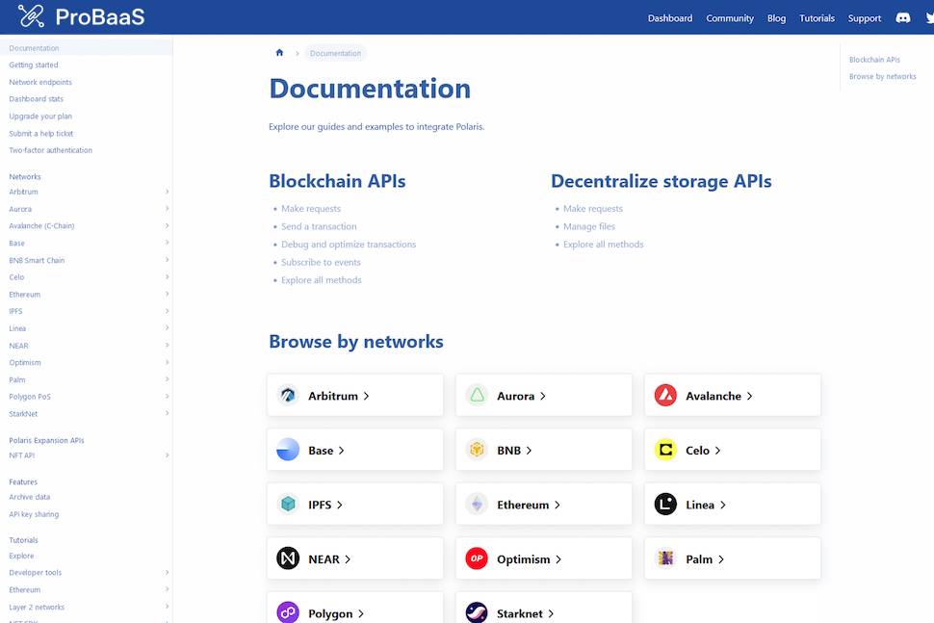The image size is (934, 623).
Task: Click the Linea black logo icon
Action: 665,505
